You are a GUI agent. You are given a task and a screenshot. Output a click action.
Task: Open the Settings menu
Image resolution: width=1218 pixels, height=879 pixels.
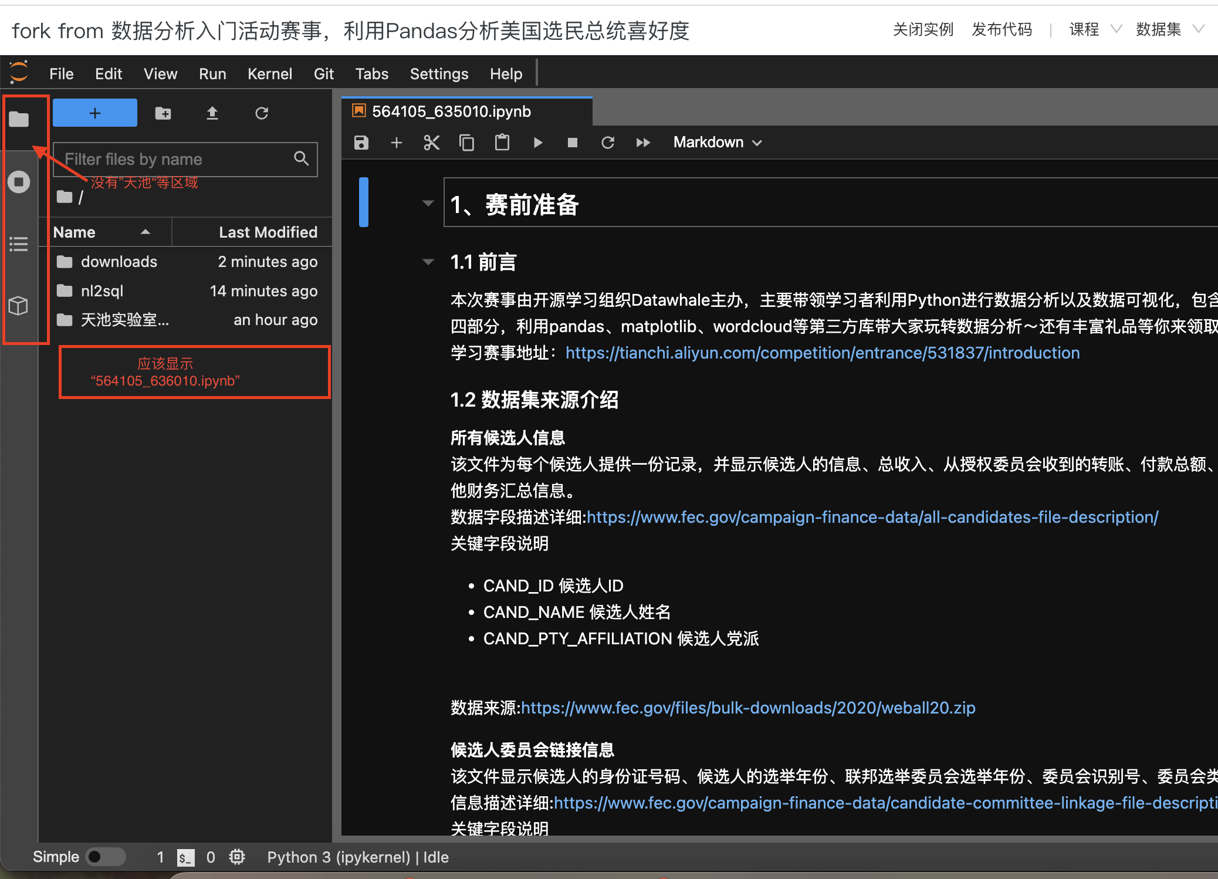(439, 74)
